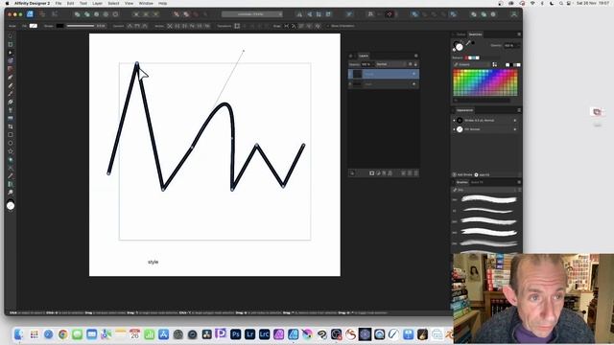Viewport: 614px width, 345px height.
Task: Open Google Chrome from the Dock
Action: (x=62, y=334)
